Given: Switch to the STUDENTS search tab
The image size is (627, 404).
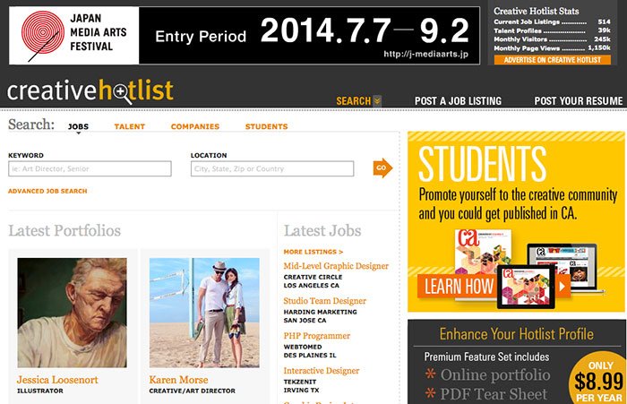Looking at the screenshot, I should tap(266, 127).
